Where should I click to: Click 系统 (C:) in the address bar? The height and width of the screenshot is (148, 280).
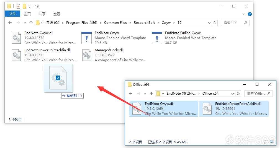[x=53, y=23]
